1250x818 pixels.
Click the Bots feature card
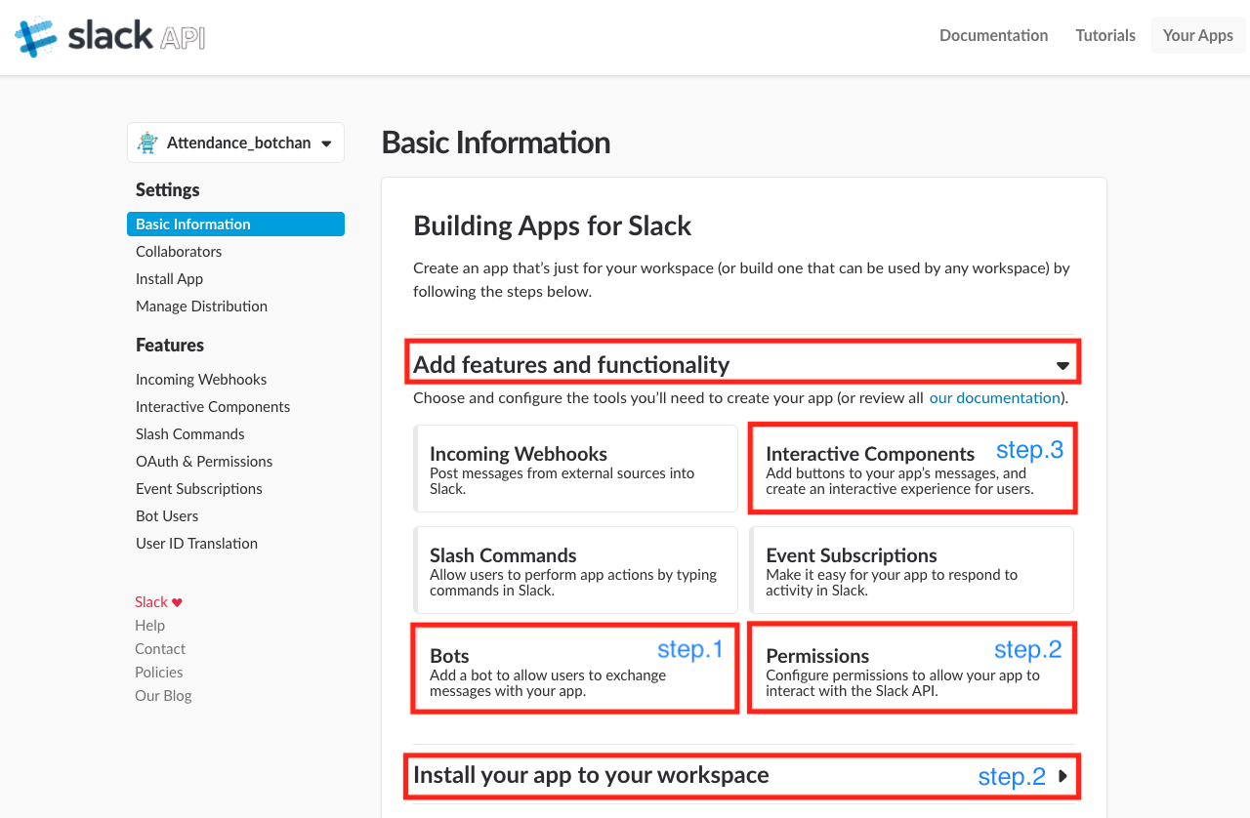point(574,669)
